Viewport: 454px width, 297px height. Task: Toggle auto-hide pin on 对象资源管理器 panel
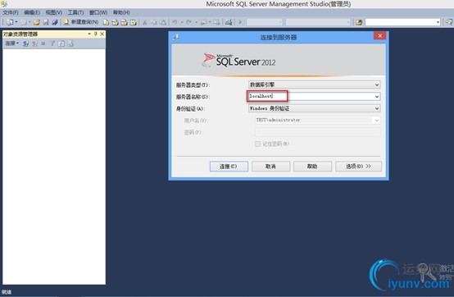click(96, 34)
